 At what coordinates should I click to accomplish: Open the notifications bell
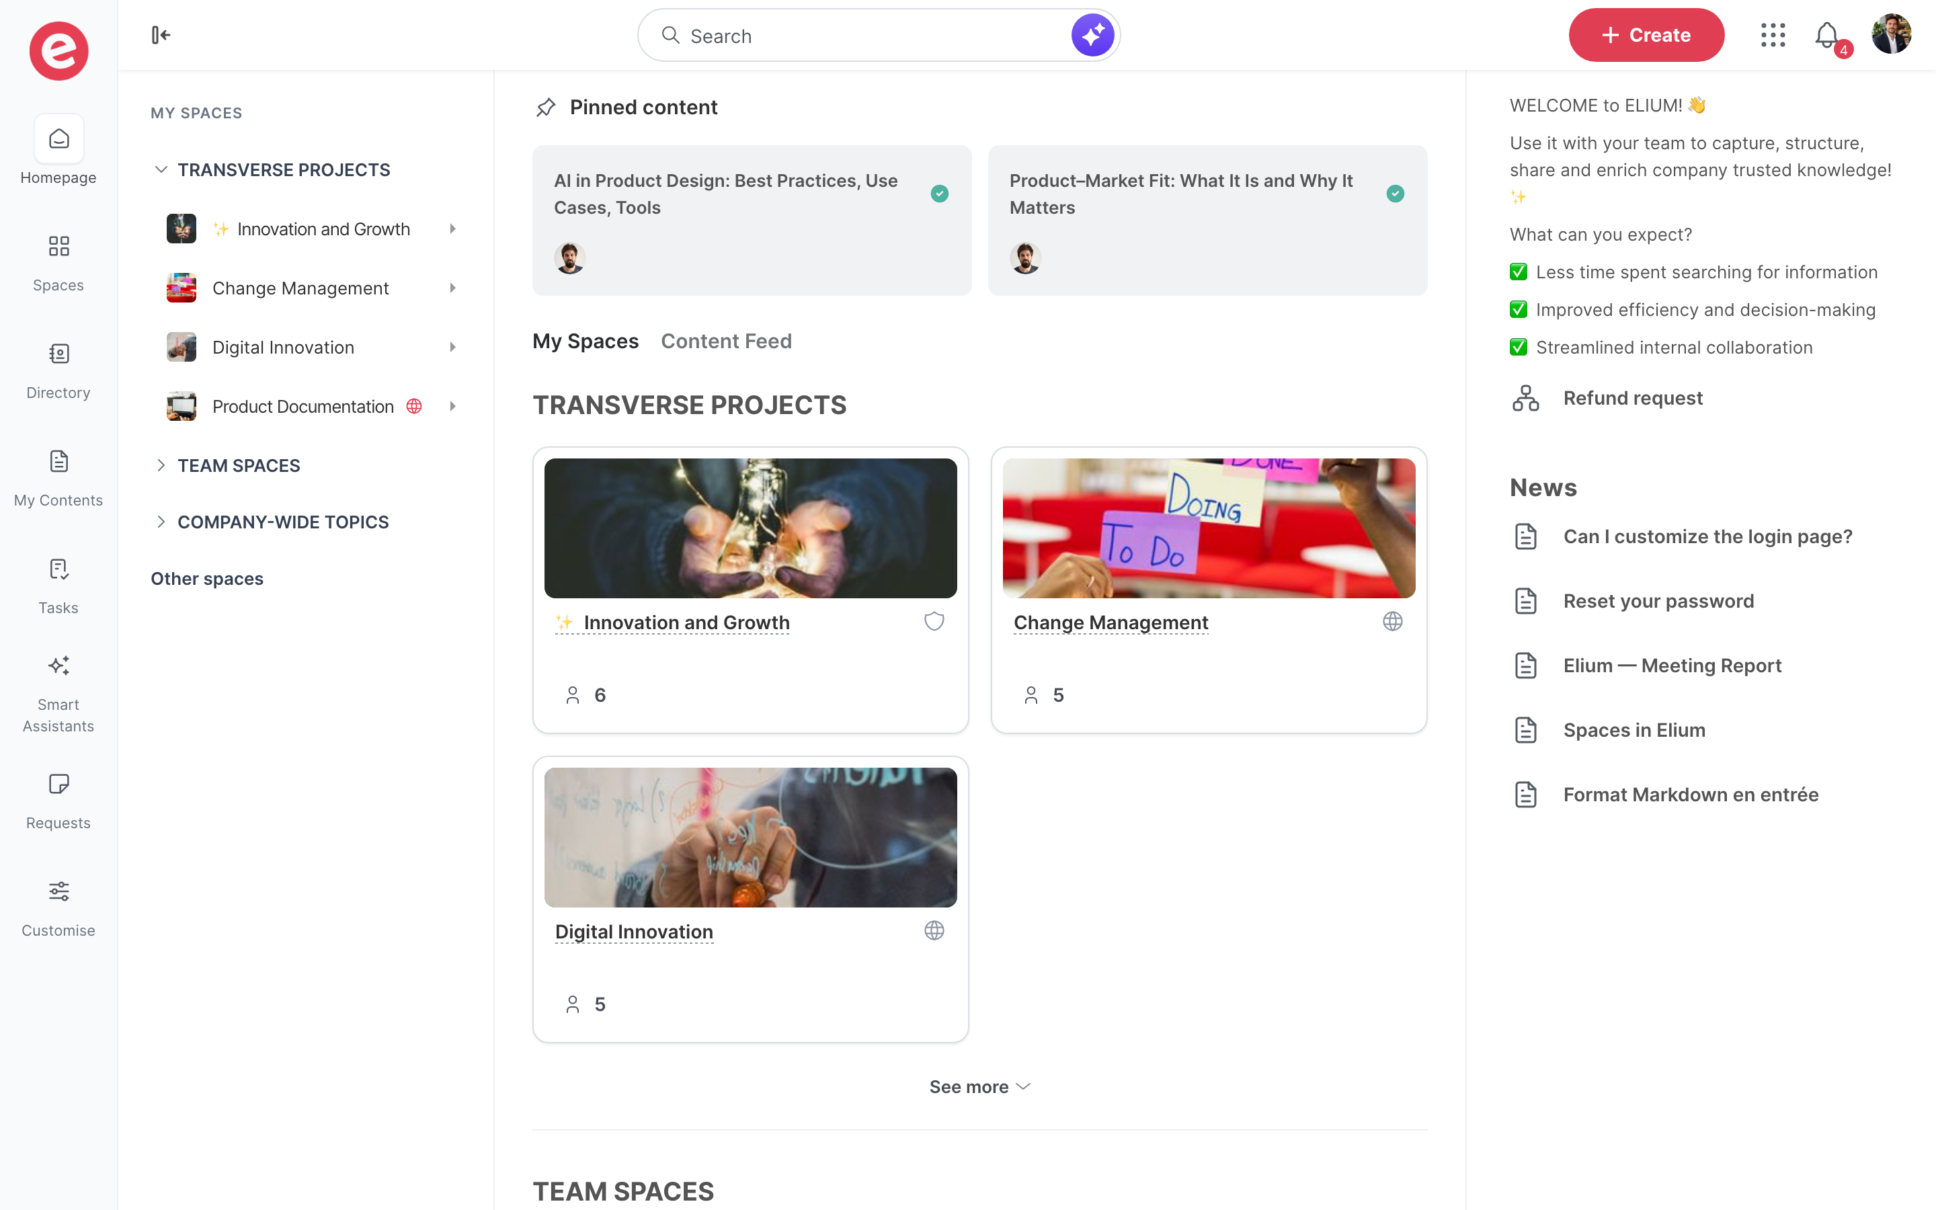[1827, 35]
